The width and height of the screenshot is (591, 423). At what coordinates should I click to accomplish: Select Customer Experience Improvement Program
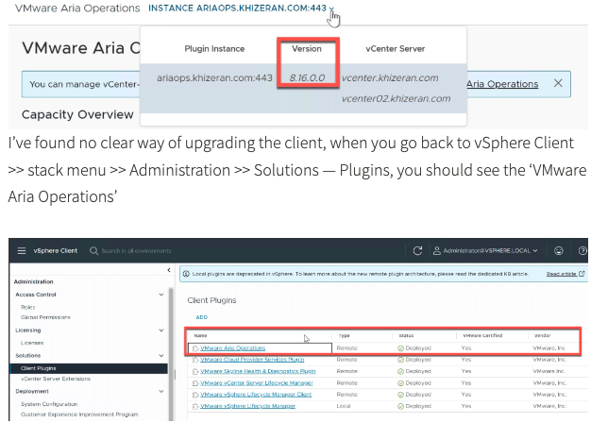pyautogui.click(x=79, y=415)
